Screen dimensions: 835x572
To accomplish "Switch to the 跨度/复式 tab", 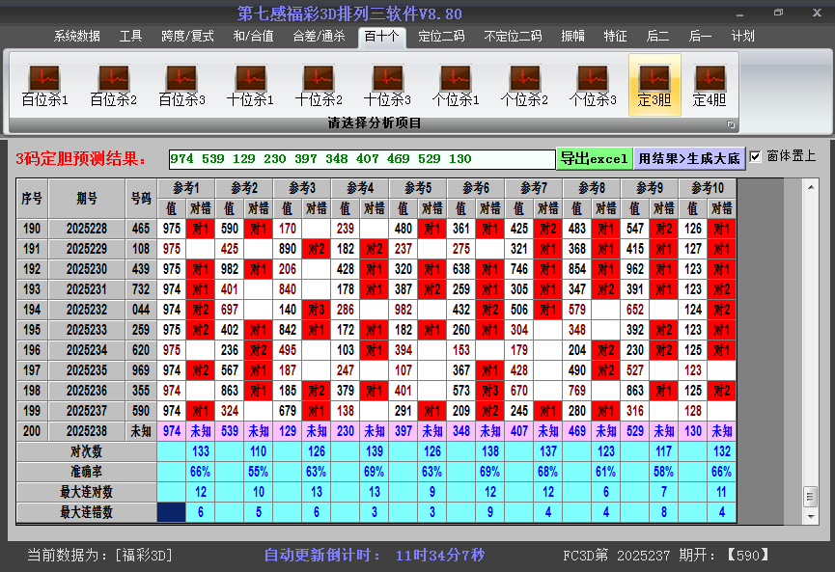I will 187,37.
